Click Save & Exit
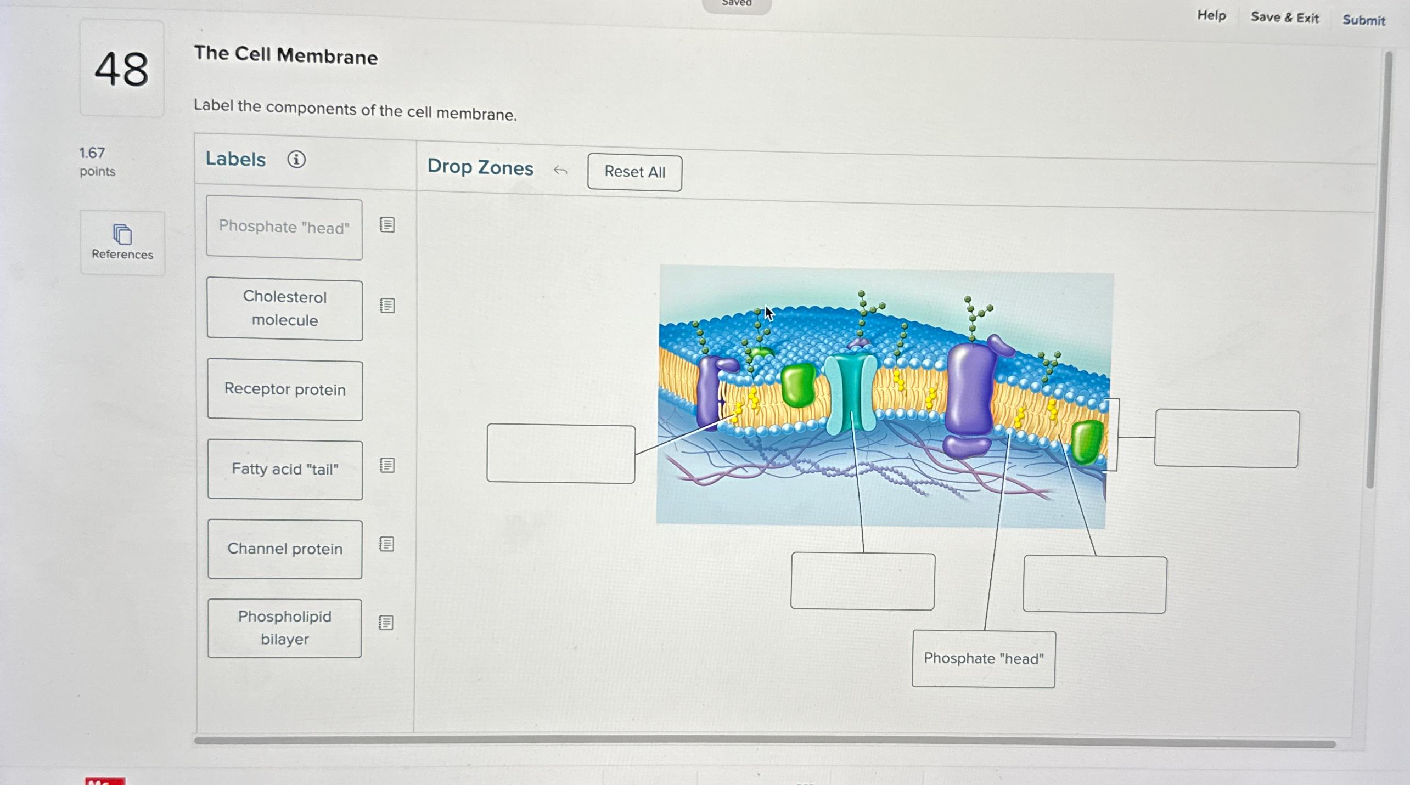This screenshot has width=1410, height=785. [x=1285, y=18]
